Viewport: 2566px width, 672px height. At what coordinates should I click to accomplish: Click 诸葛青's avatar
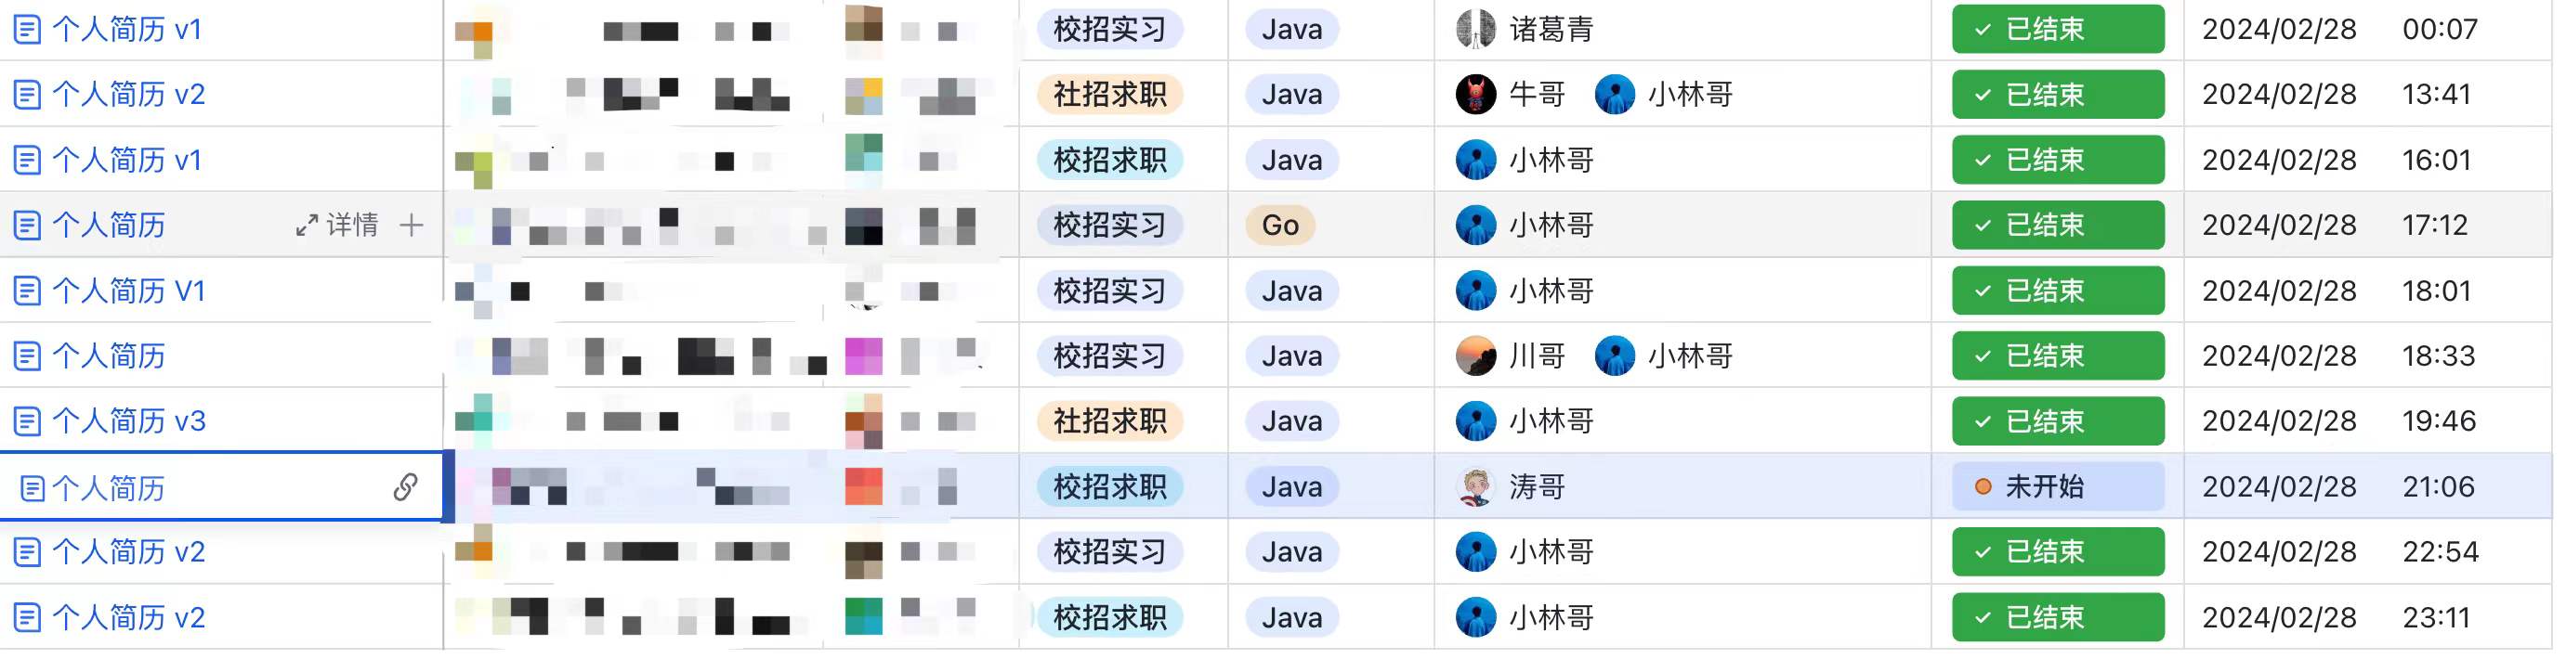pyautogui.click(x=1475, y=30)
